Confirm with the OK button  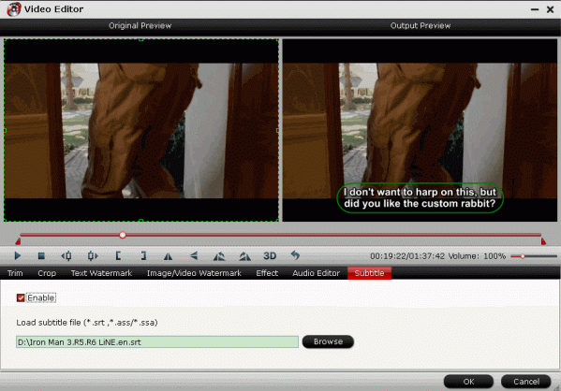pyautogui.click(x=468, y=382)
